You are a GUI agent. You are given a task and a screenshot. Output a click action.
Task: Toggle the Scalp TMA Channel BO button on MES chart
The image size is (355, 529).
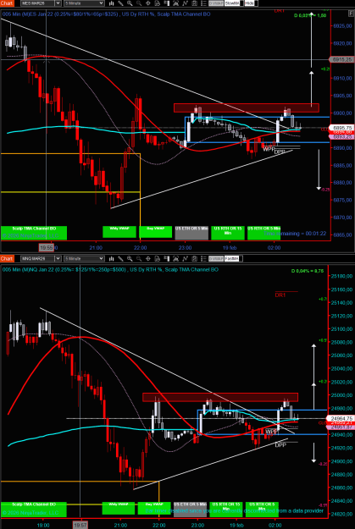[34, 233]
